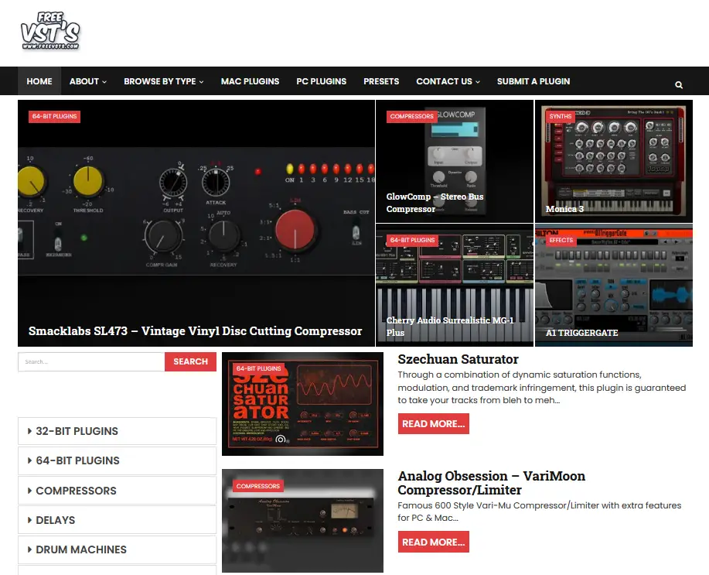Click the EFFECTS tag on A1 TriggerGate tile
Viewport: 709px width, 575px height.
[561, 240]
